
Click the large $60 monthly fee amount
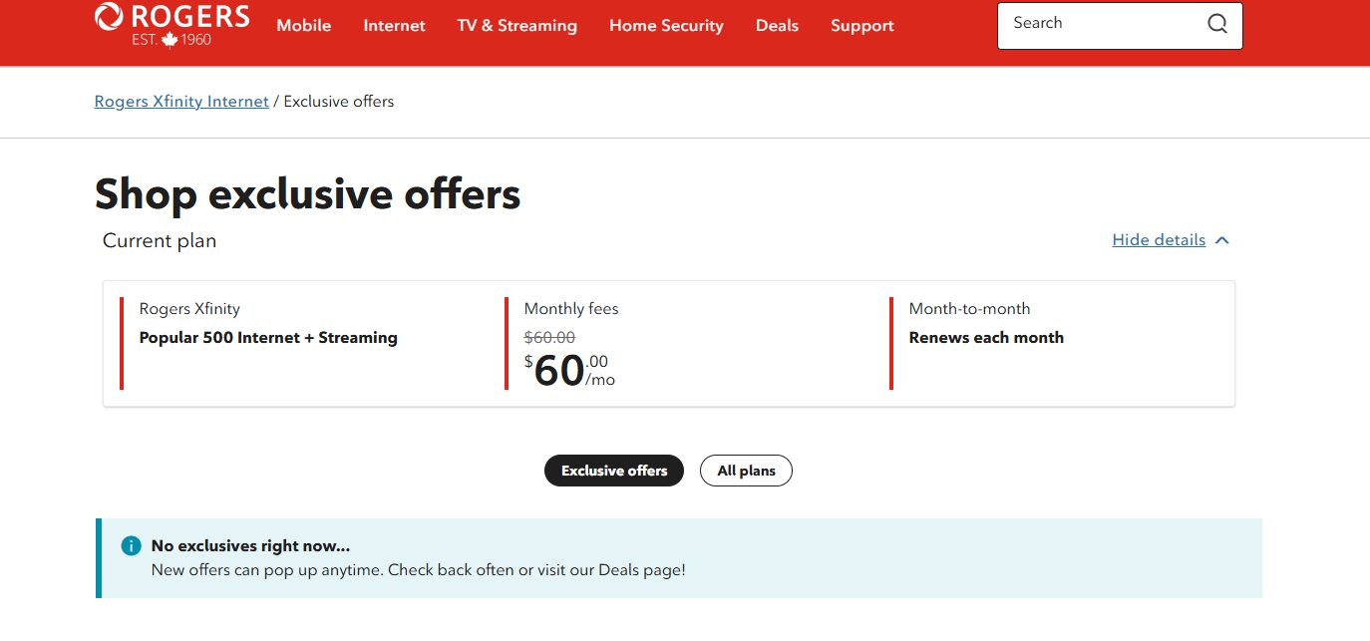(558, 371)
